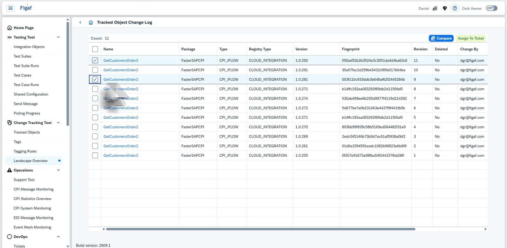The image size is (507, 248).
Task: Uncheck the checkbox for version 1.0.281
Action: coord(95,79)
